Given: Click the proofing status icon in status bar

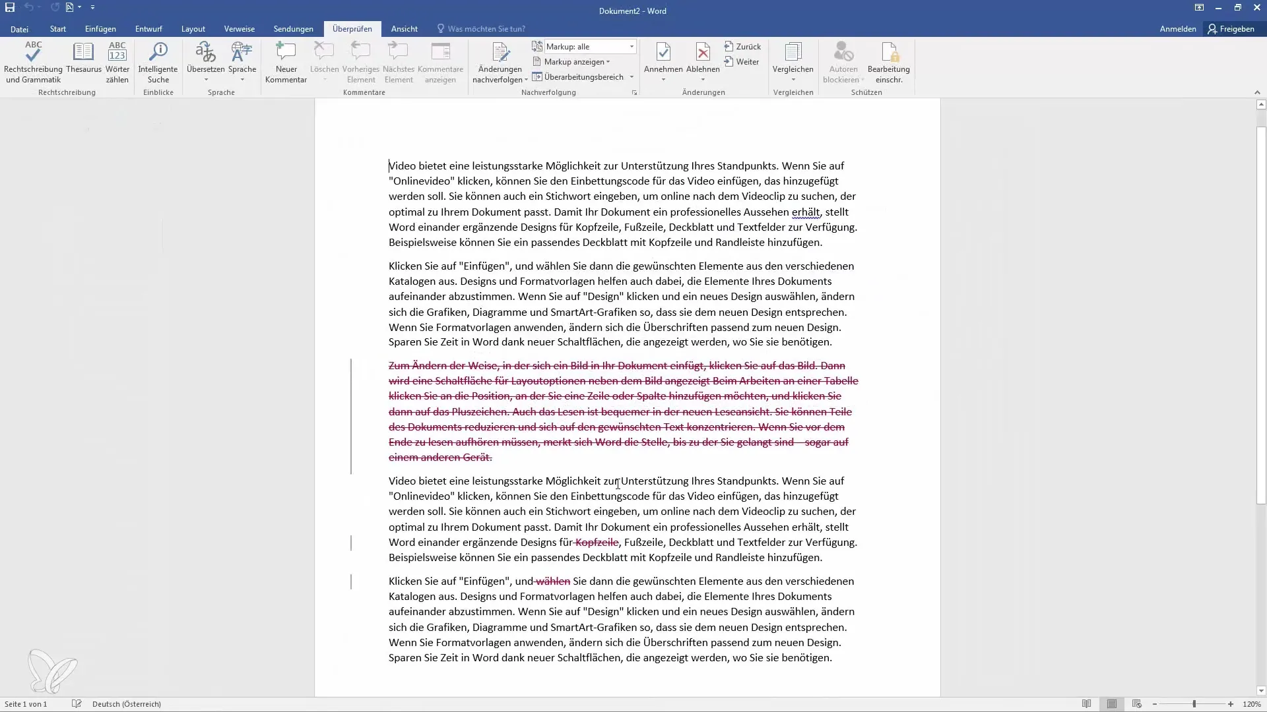Looking at the screenshot, I should 77,704.
